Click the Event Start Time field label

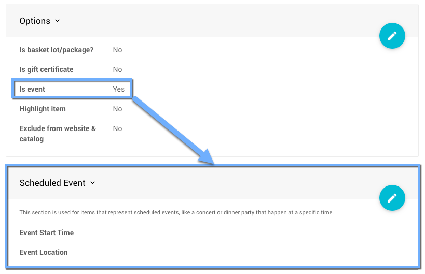[x=47, y=233]
